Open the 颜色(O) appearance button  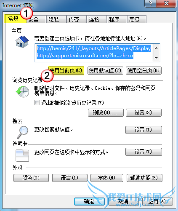pyautogui.click(x=31, y=178)
